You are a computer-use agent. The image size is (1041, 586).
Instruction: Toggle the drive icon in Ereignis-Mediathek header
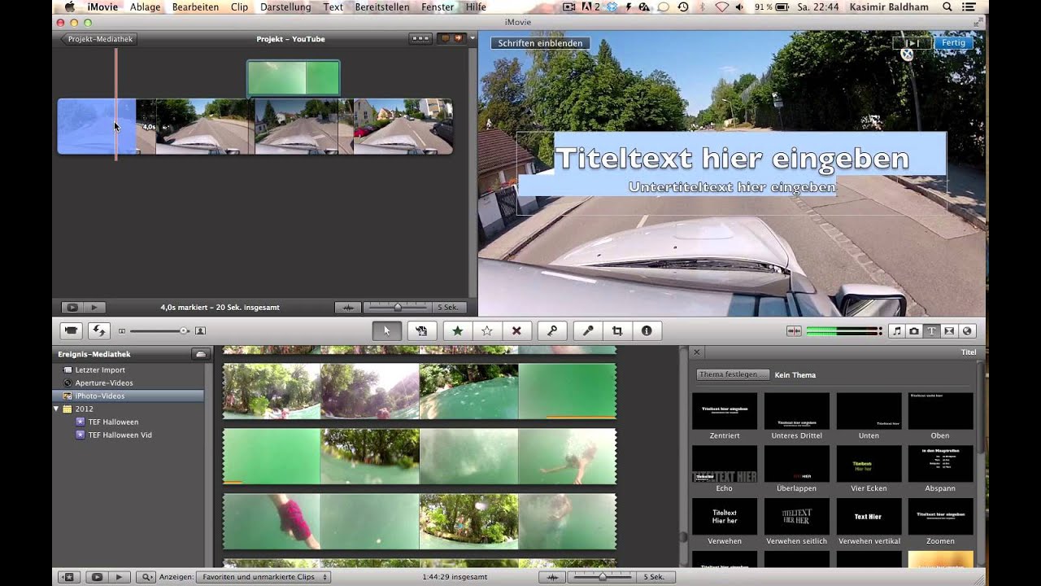[200, 354]
